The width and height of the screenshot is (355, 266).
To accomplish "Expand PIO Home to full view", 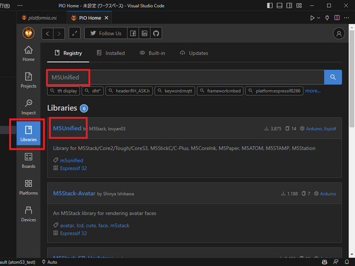I will click(75, 33).
